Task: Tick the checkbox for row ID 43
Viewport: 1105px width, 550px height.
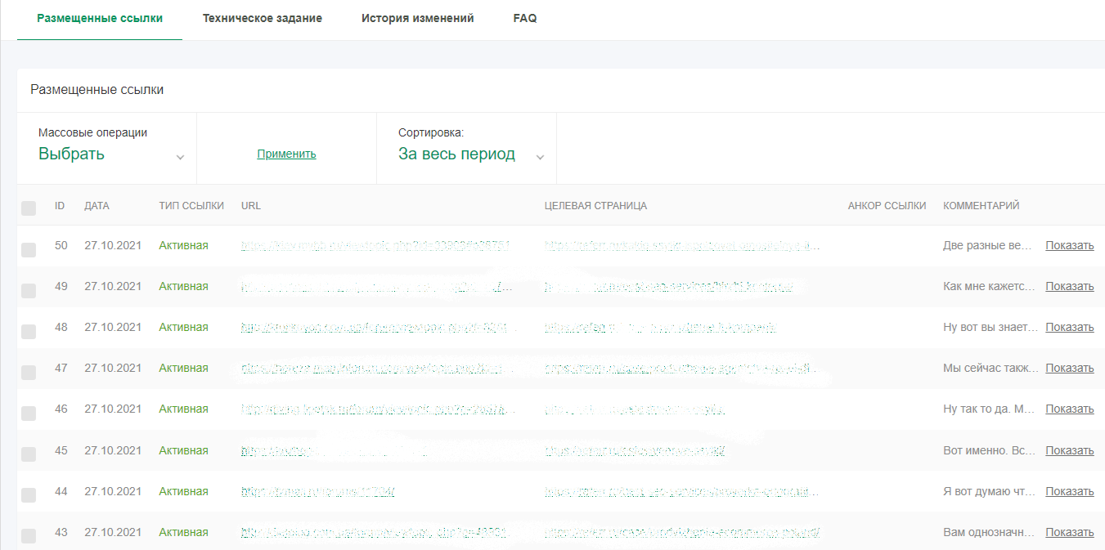Action: click(29, 536)
